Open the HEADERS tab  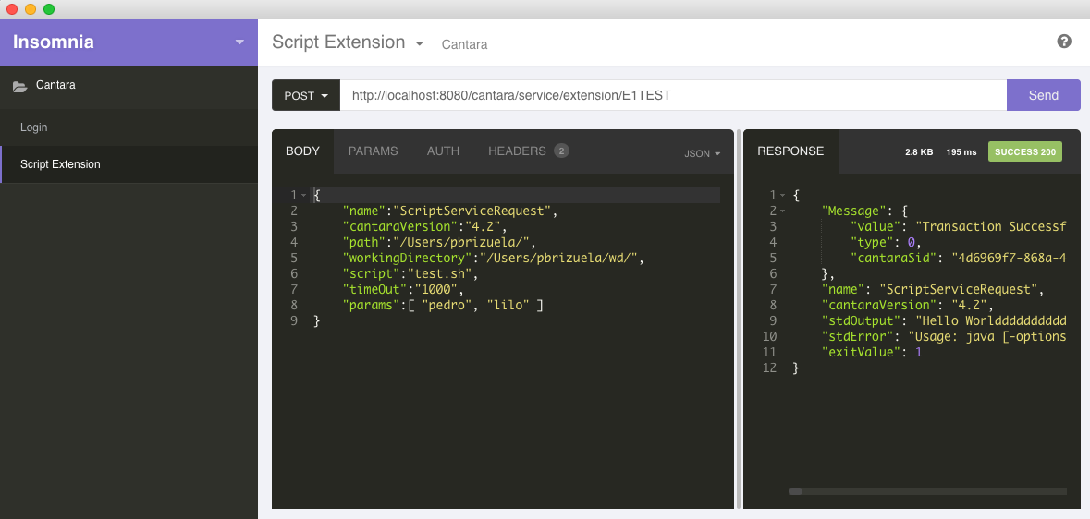(x=517, y=151)
